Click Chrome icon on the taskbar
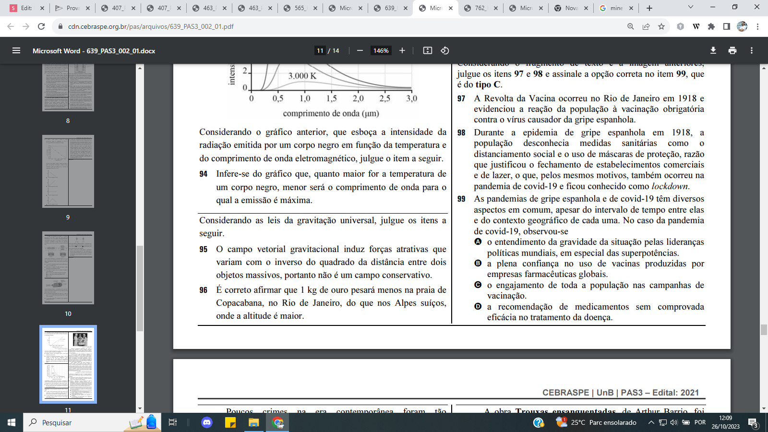 pyautogui.click(x=278, y=422)
